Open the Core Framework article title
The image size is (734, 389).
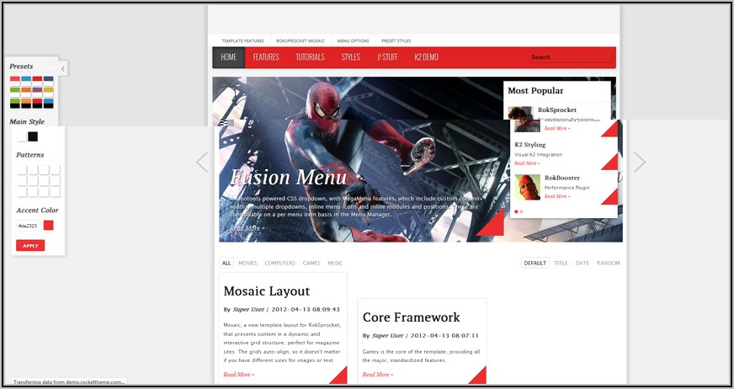(x=412, y=317)
